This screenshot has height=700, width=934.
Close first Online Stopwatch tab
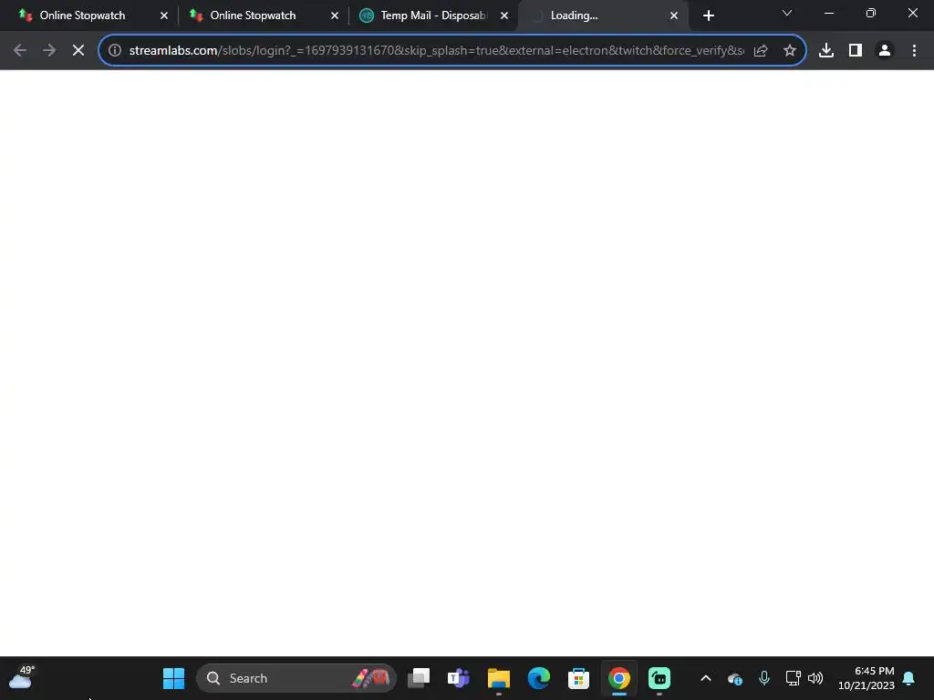[164, 15]
